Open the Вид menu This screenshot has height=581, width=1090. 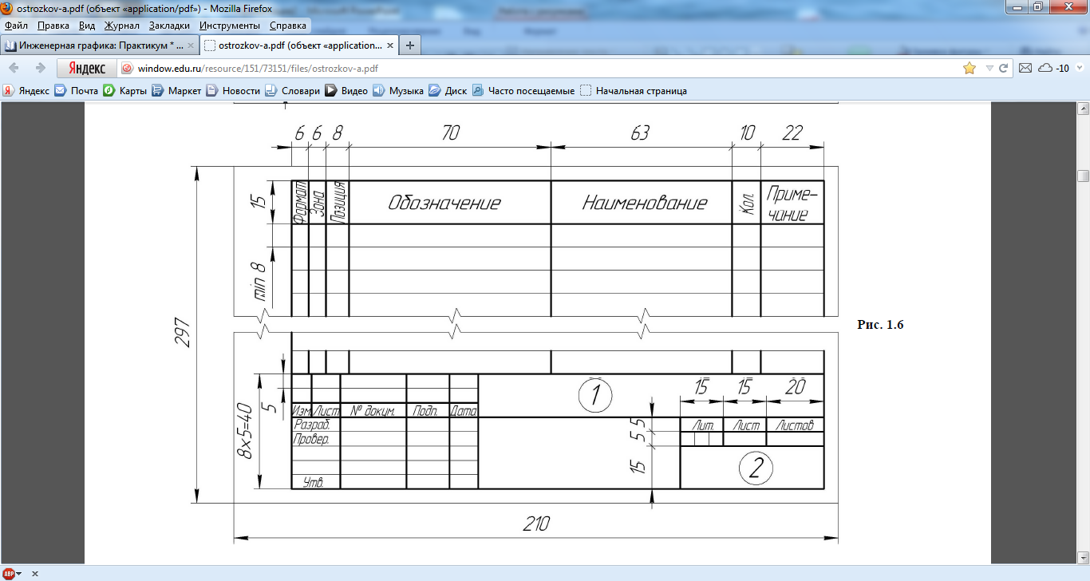point(87,26)
